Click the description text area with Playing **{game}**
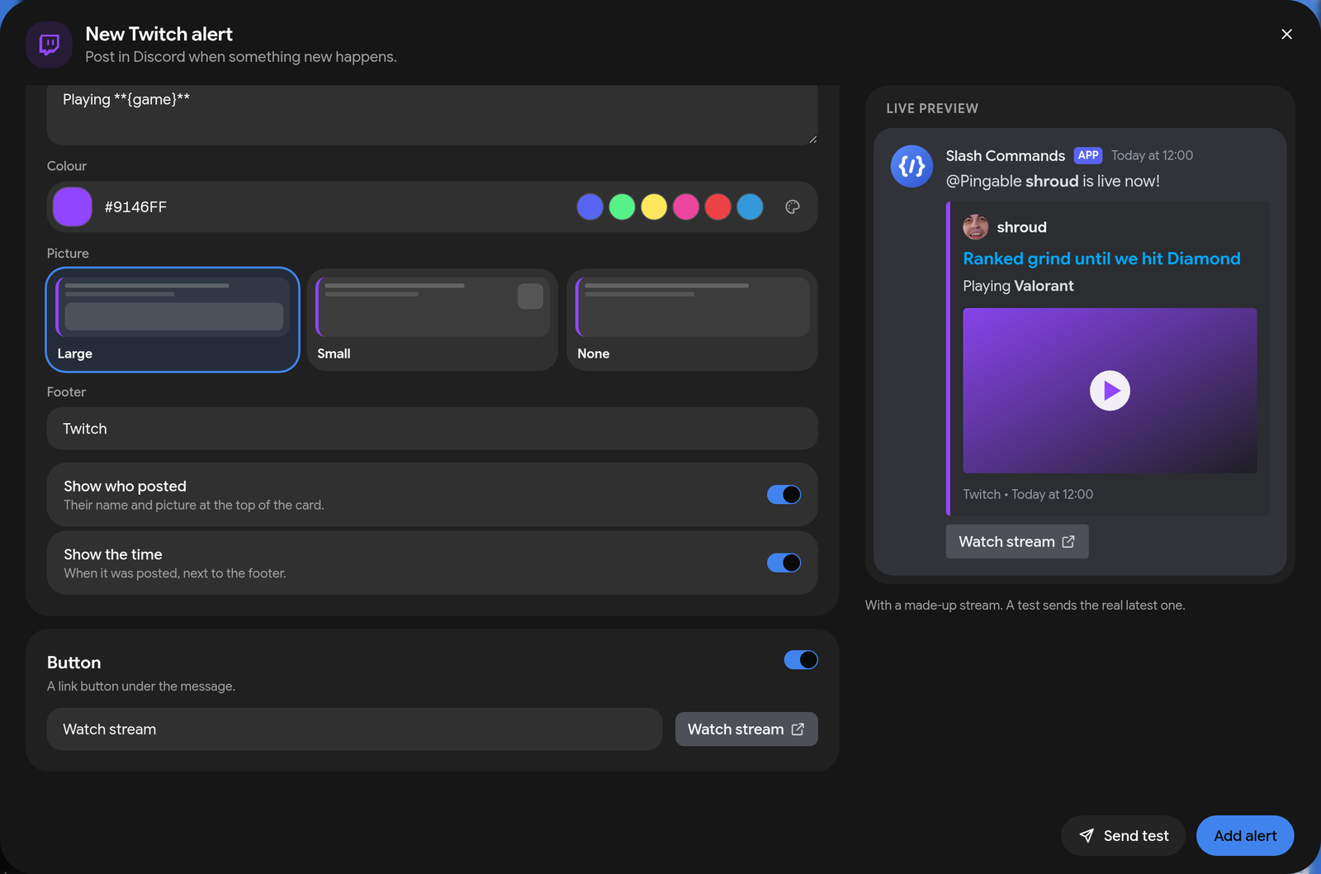 coord(433,115)
